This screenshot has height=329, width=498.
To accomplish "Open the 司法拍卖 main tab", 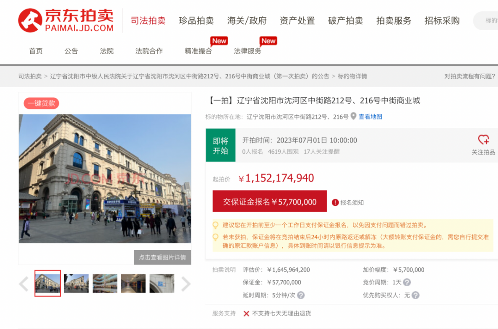I will [x=148, y=21].
